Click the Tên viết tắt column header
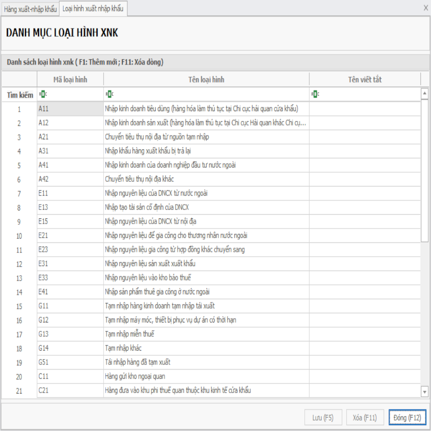 click(x=364, y=80)
